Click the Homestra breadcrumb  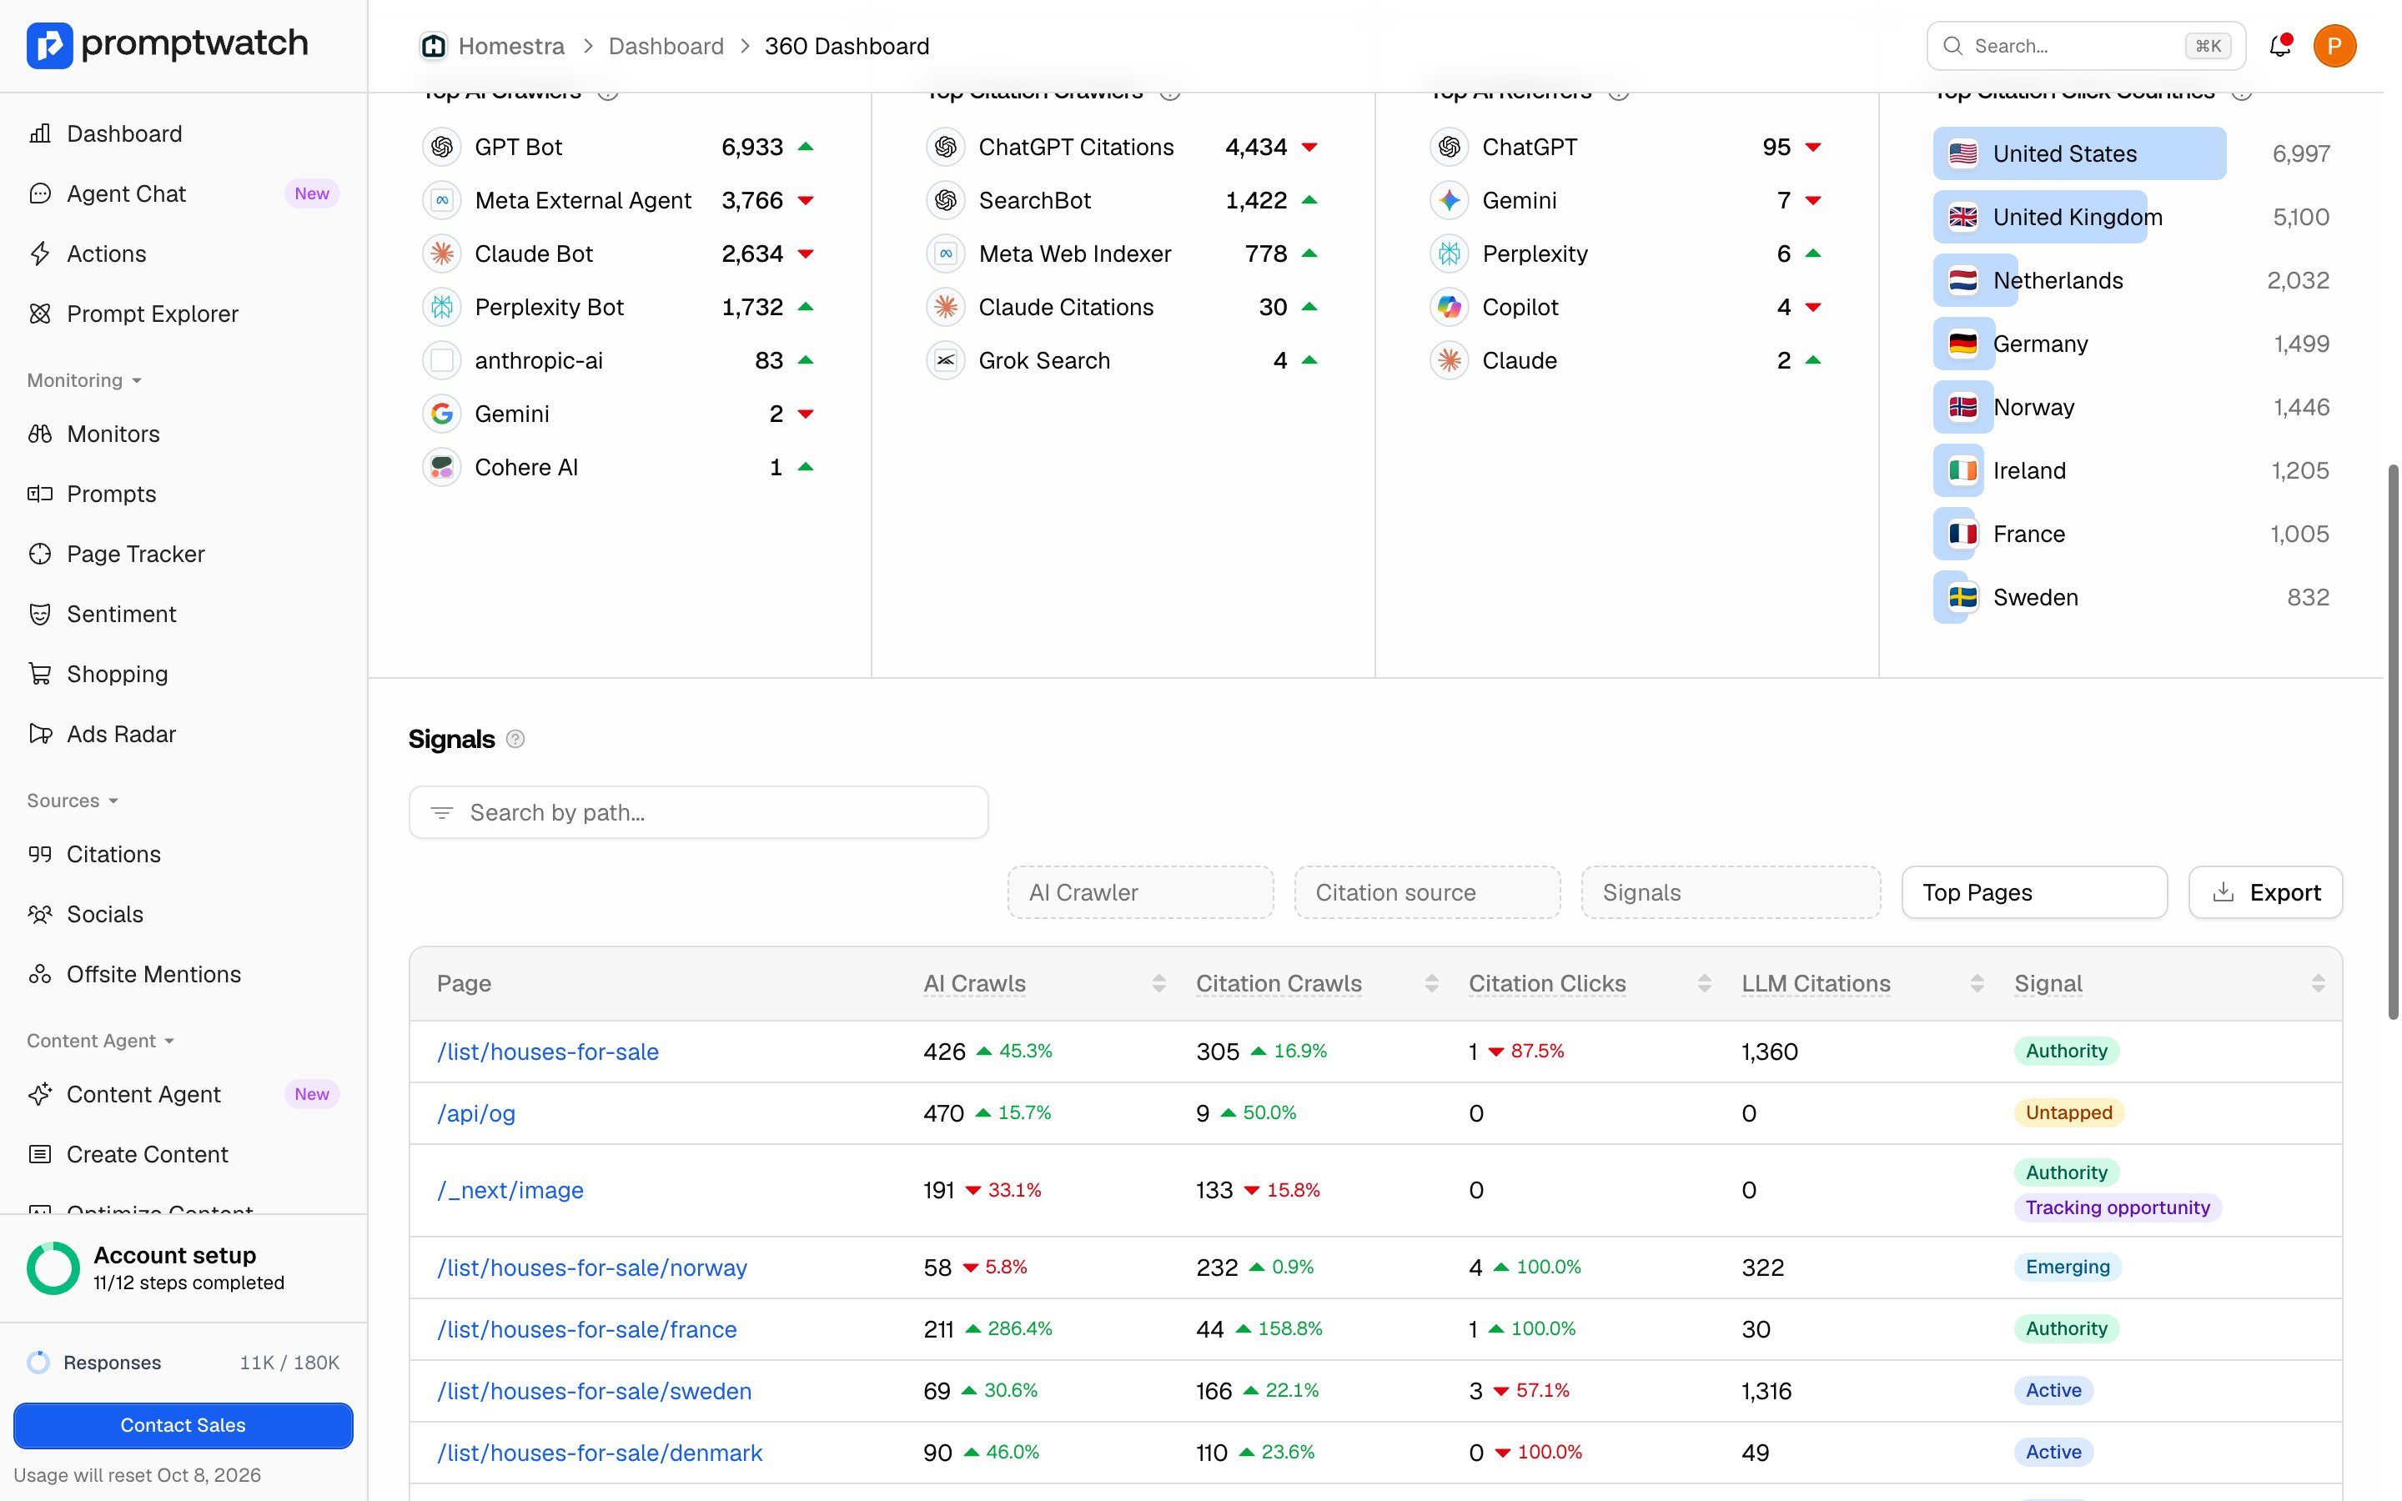tap(511, 46)
